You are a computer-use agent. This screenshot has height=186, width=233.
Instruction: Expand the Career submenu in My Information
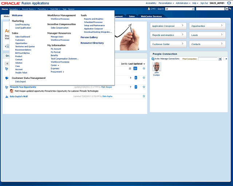55,65
